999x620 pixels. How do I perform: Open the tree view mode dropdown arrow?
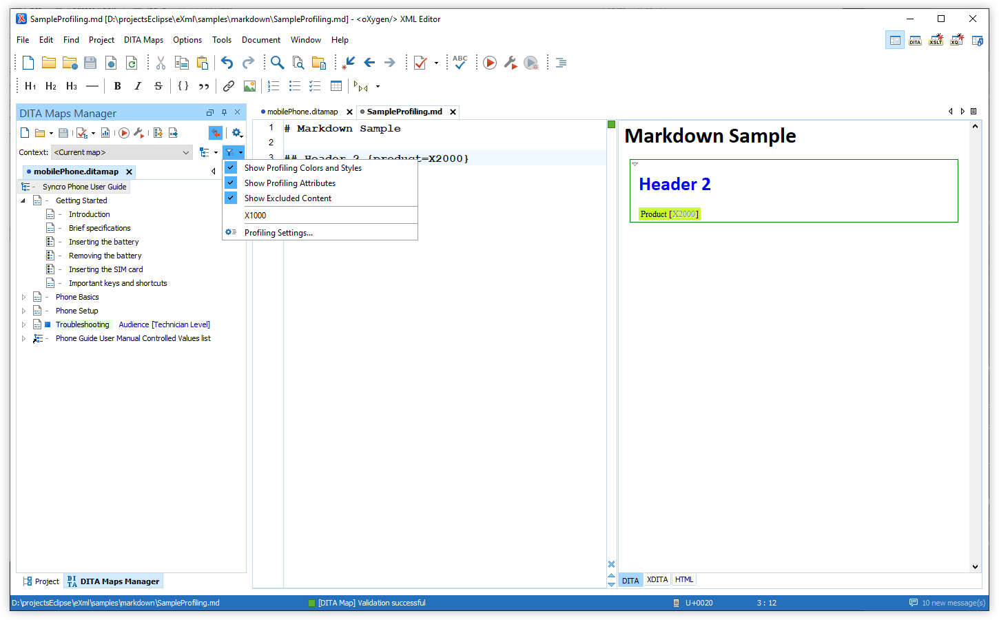(x=216, y=152)
